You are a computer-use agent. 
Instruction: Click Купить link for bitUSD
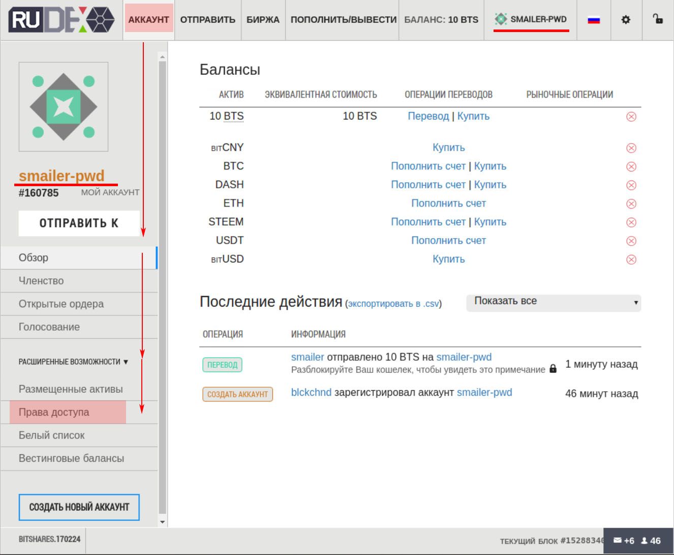click(x=448, y=259)
